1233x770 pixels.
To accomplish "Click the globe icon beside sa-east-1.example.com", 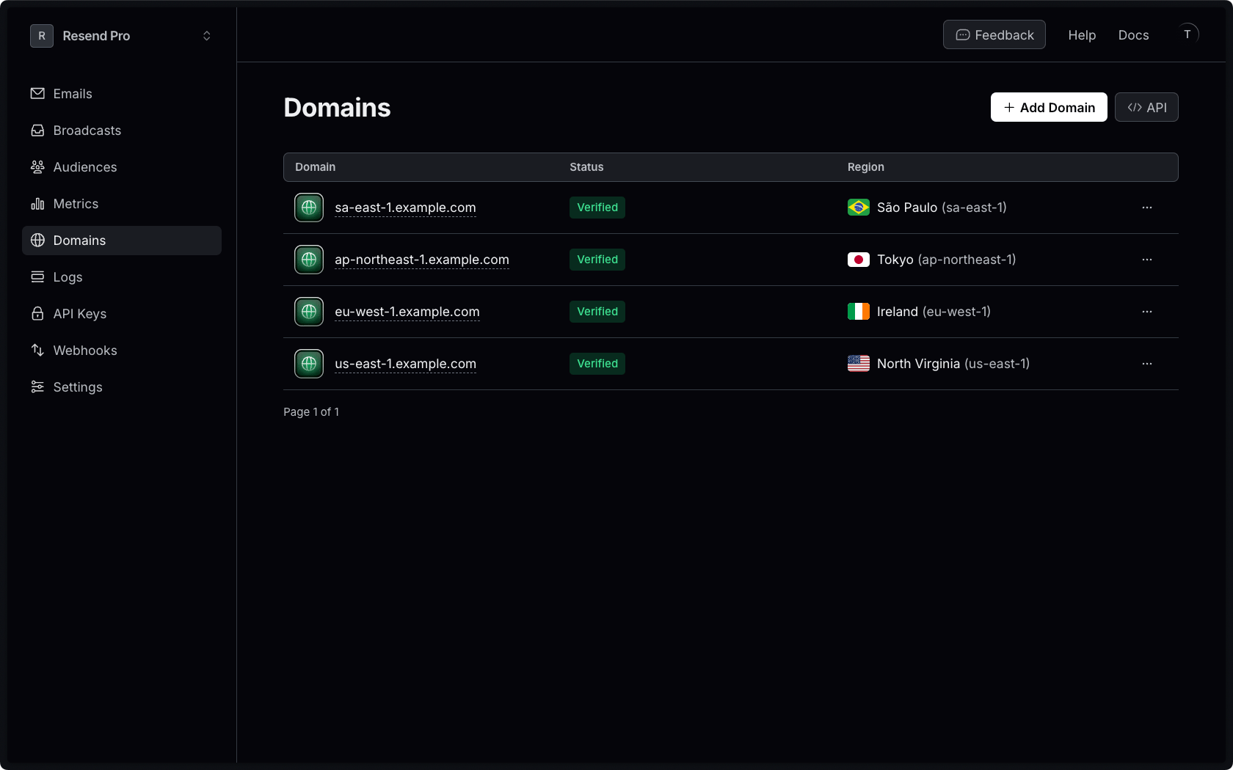I will tap(309, 208).
